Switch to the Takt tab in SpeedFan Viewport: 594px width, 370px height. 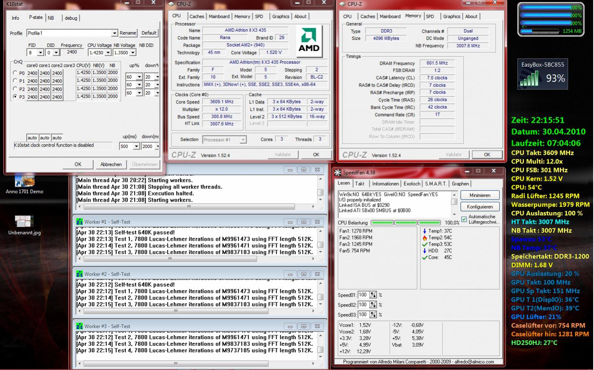(360, 184)
